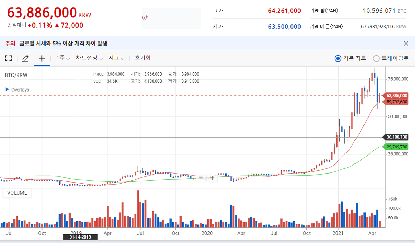Switch to the 트레이딩뷰 radio option
The height and width of the screenshot is (243, 415).
point(376,58)
